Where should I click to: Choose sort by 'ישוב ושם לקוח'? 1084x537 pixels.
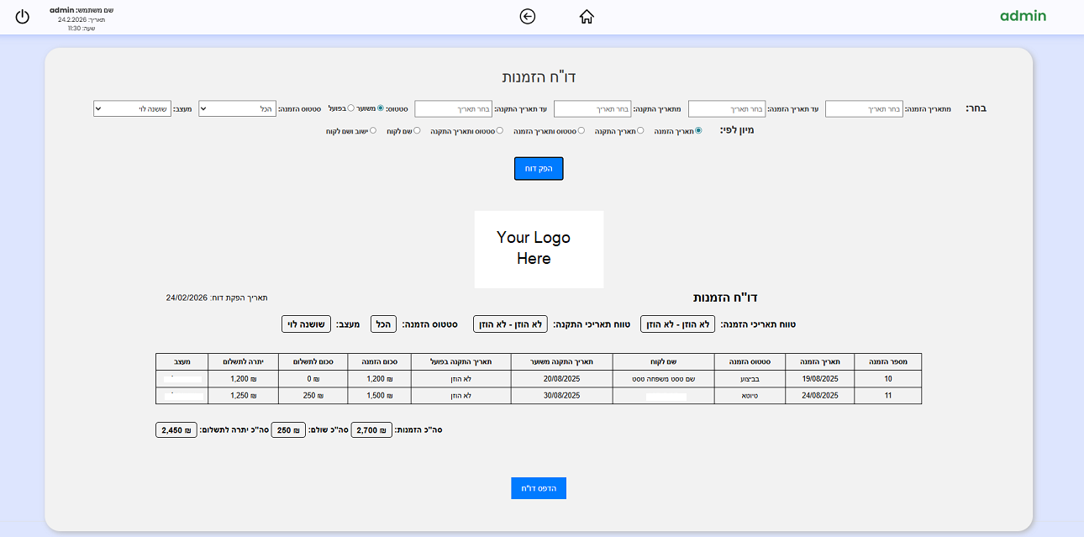click(x=373, y=131)
